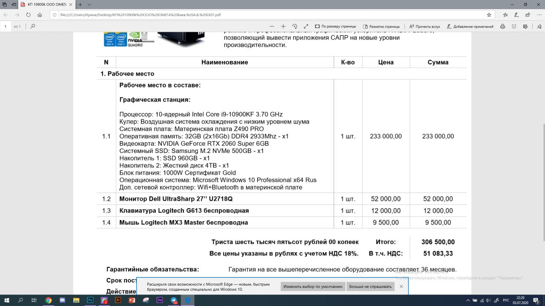Screen dimensions: 545x306
Task: Click the page number field
Action: 6,26
